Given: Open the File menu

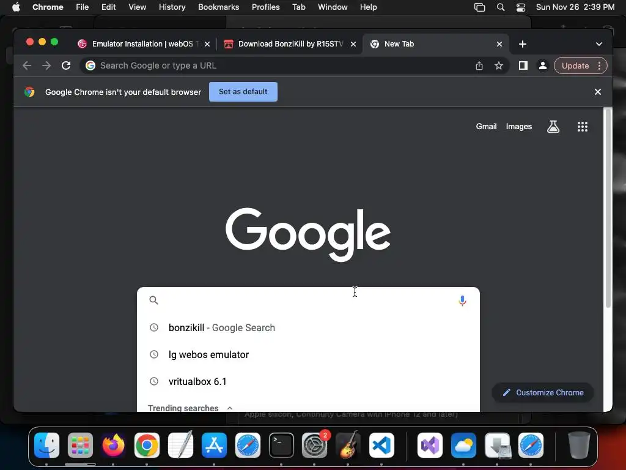Looking at the screenshot, I should 83,7.
